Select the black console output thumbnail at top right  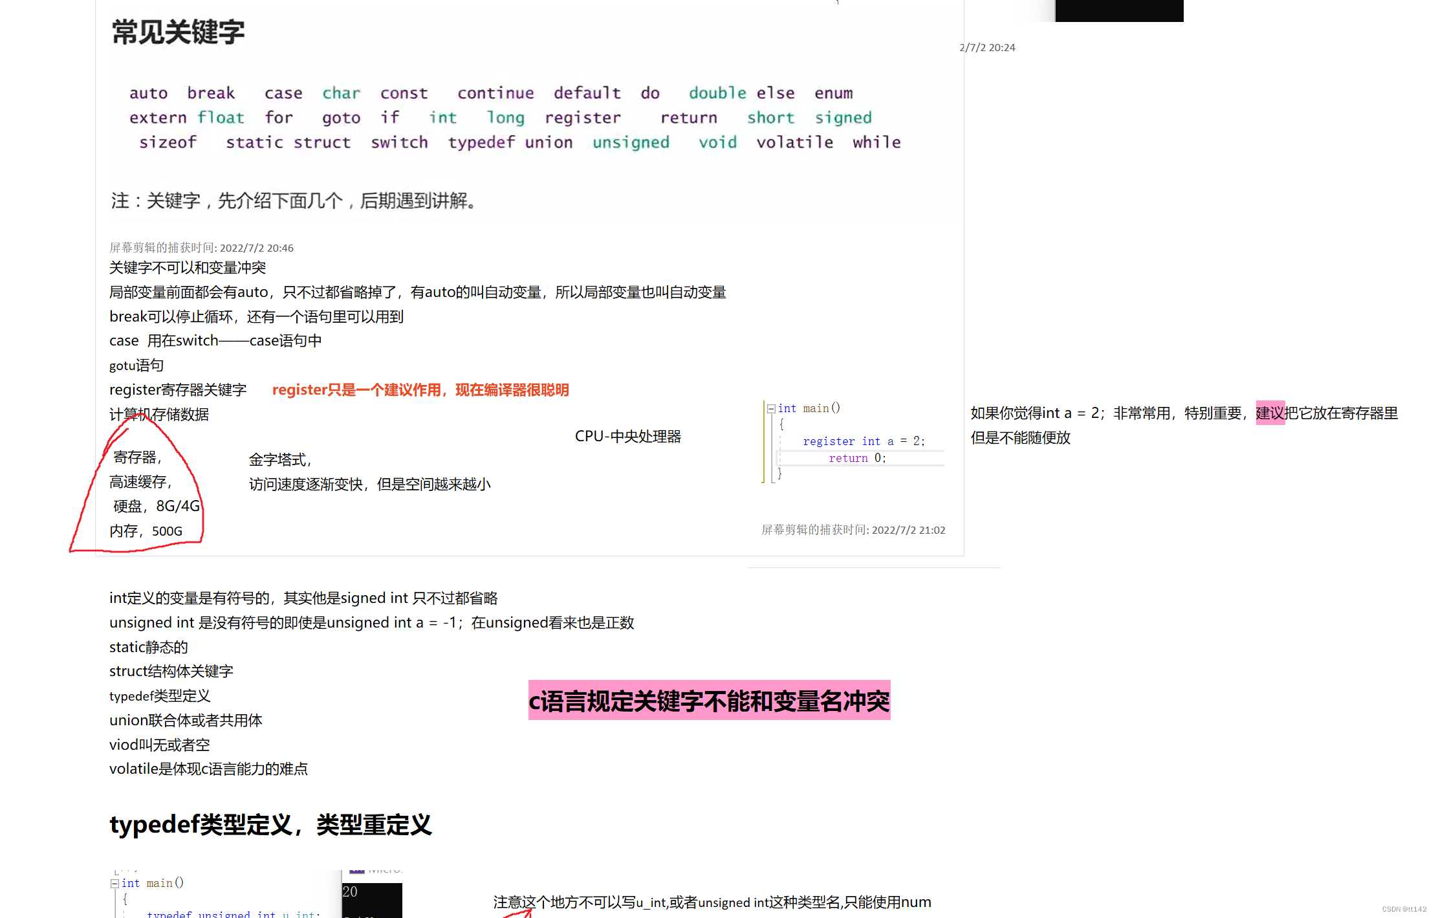[1119, 11]
